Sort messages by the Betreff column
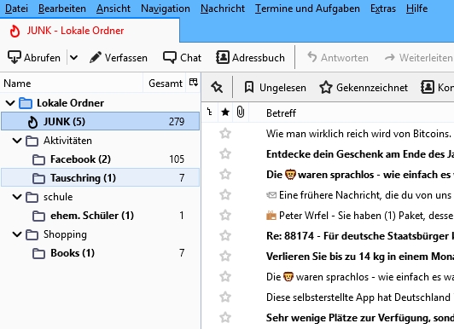454x329 pixels. point(352,113)
